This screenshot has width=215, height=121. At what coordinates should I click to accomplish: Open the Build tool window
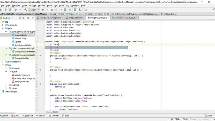point(66,116)
